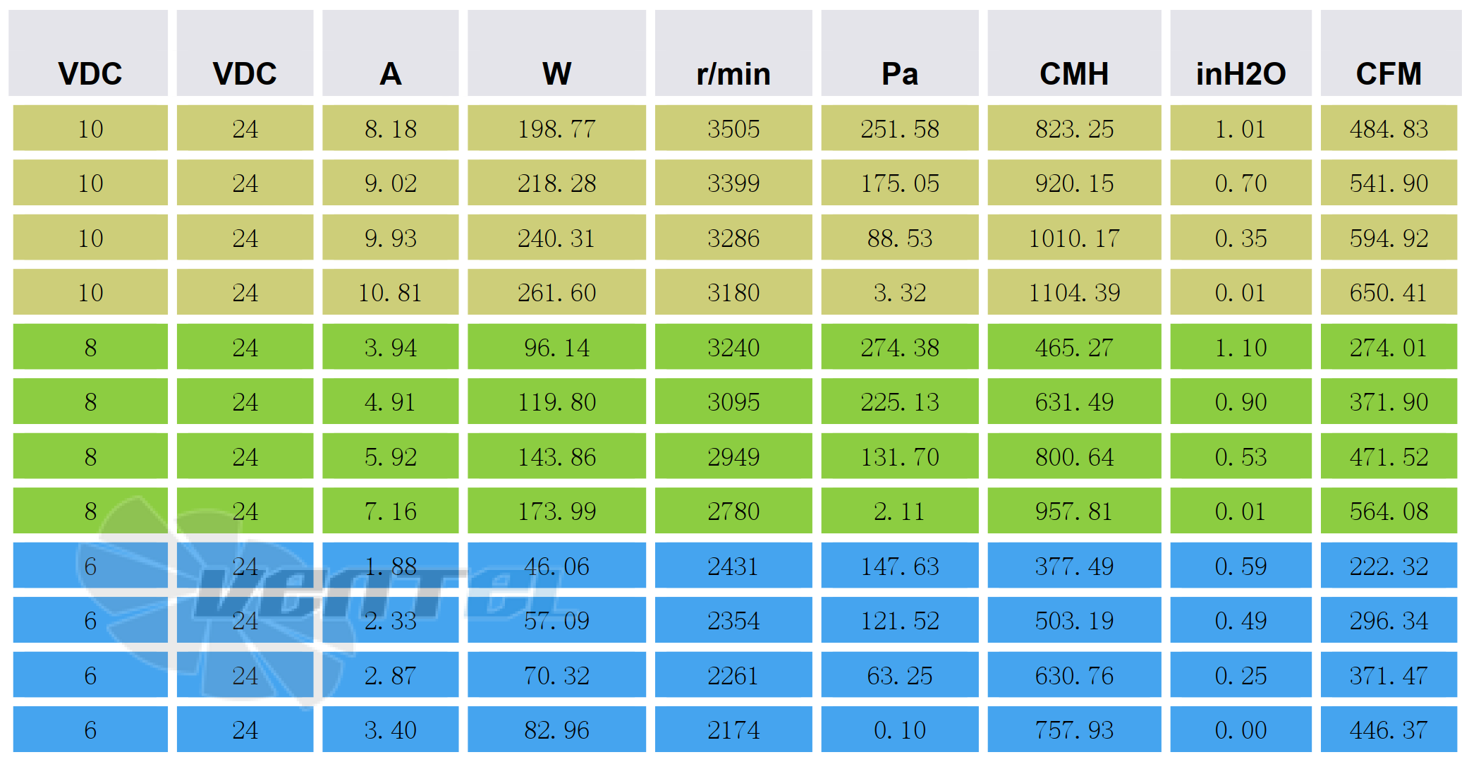The height and width of the screenshot is (757, 1469).
Task: Click the W column header
Action: 556,73
